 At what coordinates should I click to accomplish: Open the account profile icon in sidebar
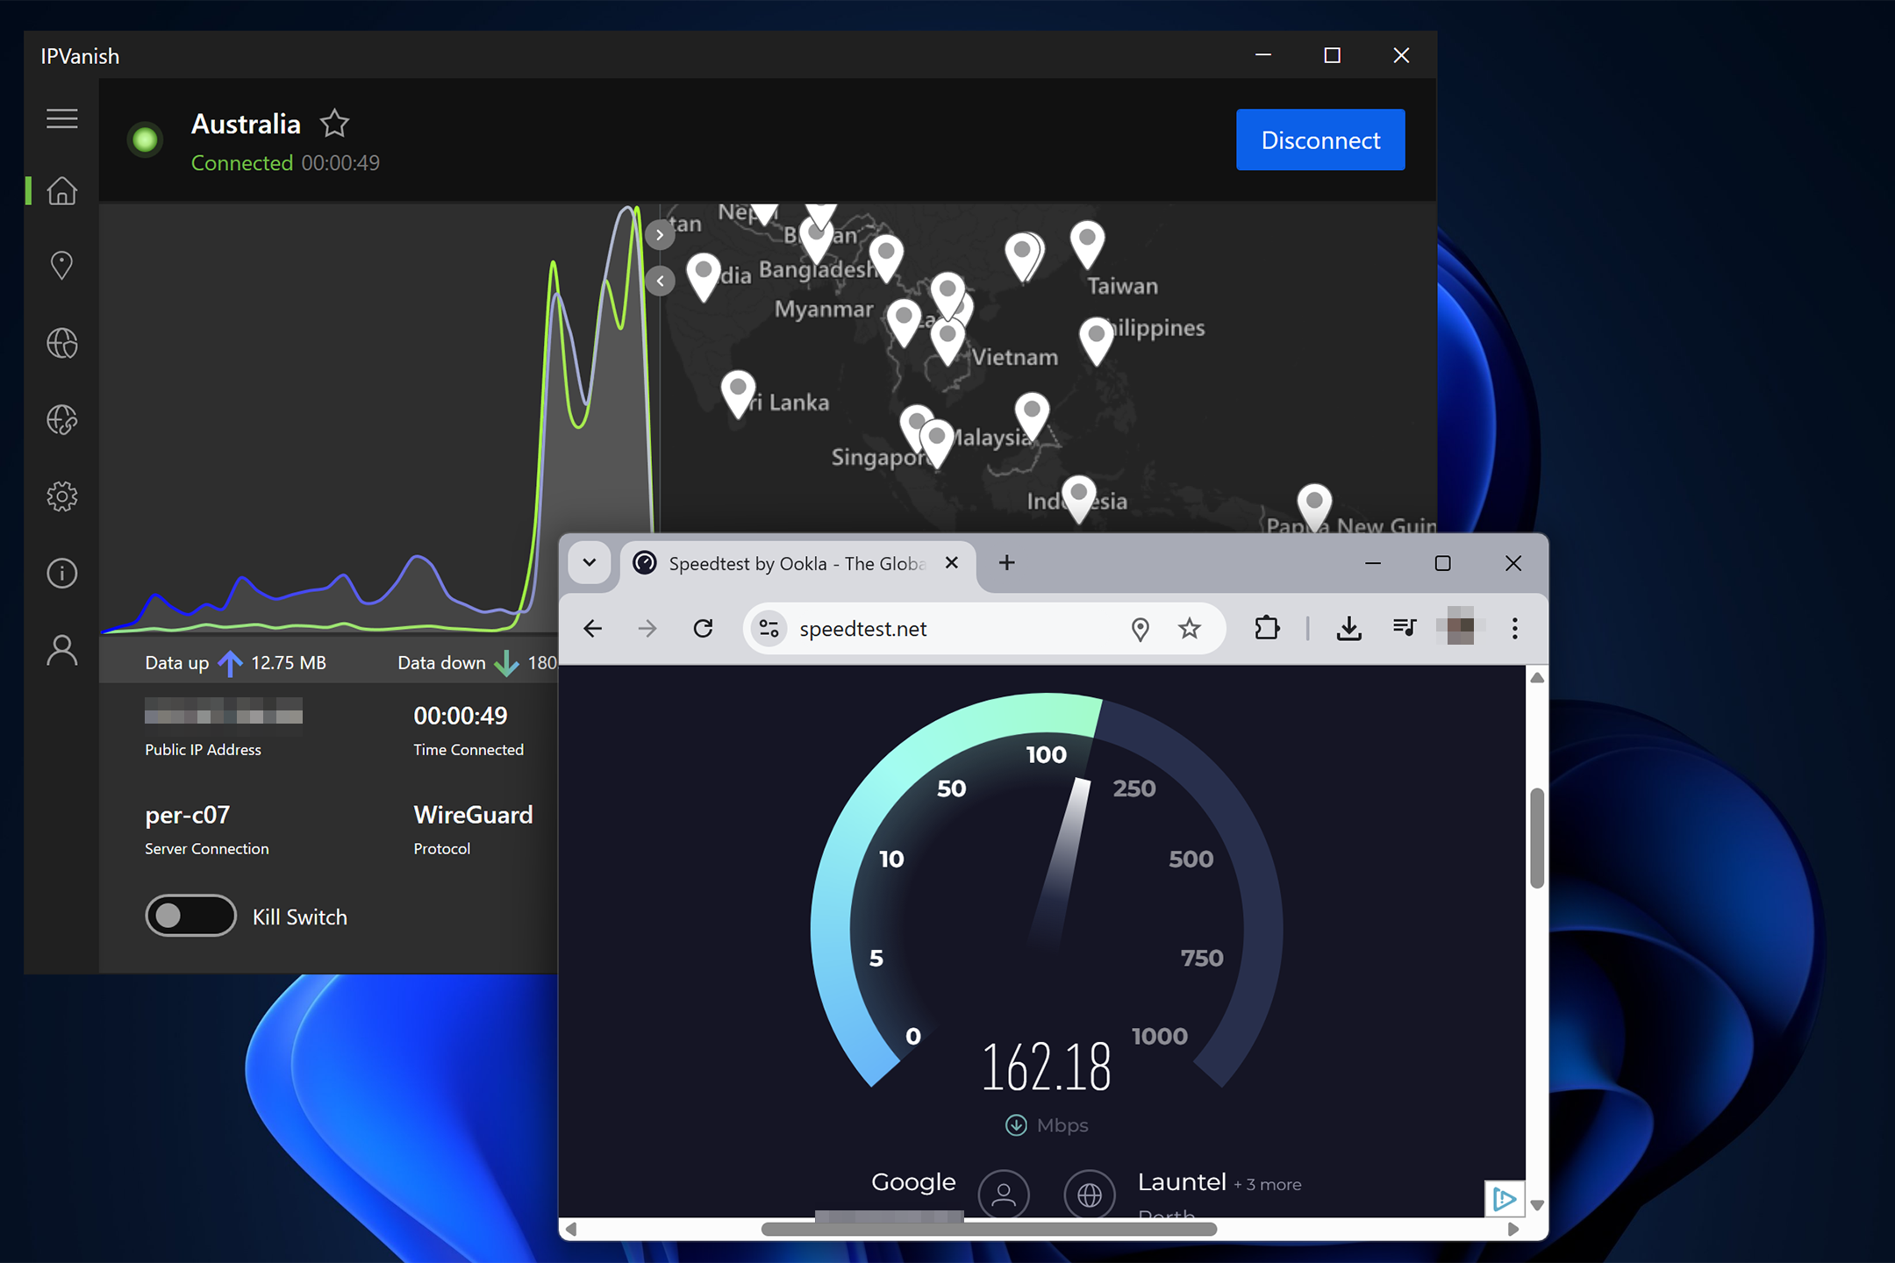point(62,651)
